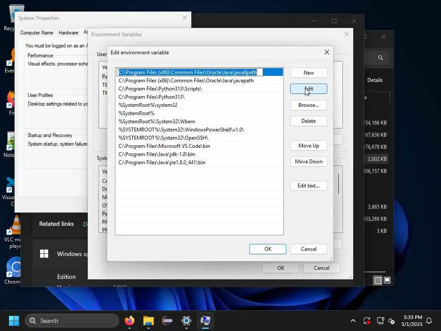Click the muted volume tray icon

391,321
